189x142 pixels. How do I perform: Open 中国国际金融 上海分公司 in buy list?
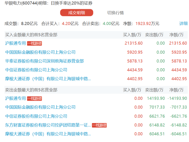tap(40, 52)
